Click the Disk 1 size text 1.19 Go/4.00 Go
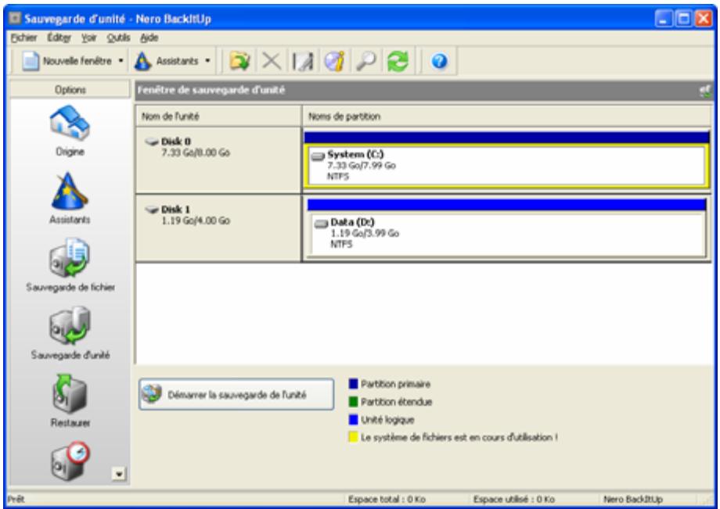Viewport: 720px width, 509px height. 196,220
